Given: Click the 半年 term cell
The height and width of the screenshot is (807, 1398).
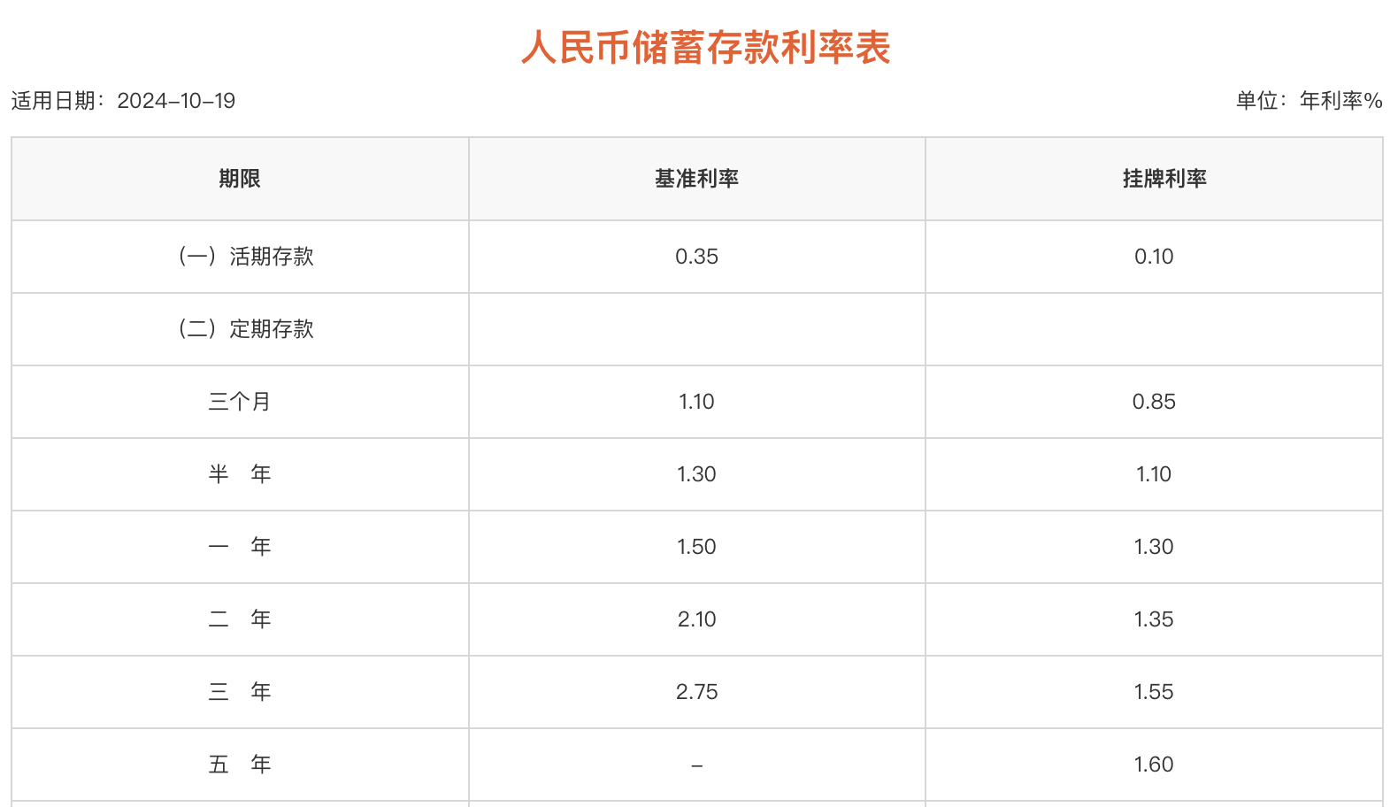Looking at the screenshot, I should (x=240, y=474).
